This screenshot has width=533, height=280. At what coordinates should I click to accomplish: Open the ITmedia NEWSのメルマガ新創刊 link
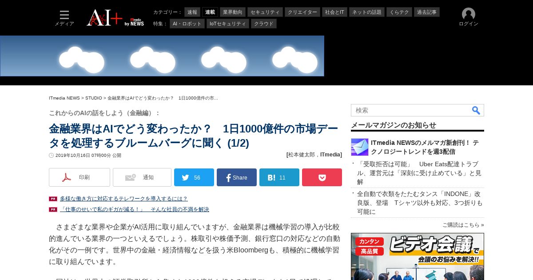coord(425,147)
